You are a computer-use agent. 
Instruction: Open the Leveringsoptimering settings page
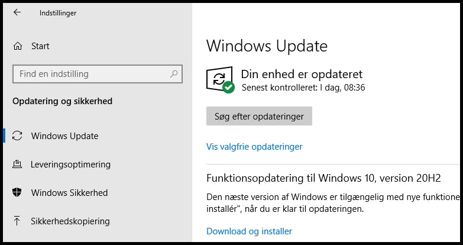(70, 165)
